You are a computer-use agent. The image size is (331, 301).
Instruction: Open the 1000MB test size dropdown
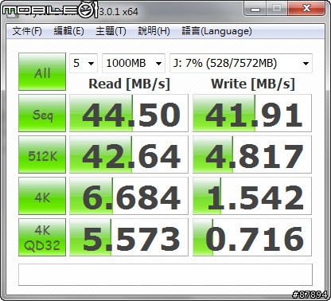coord(134,63)
